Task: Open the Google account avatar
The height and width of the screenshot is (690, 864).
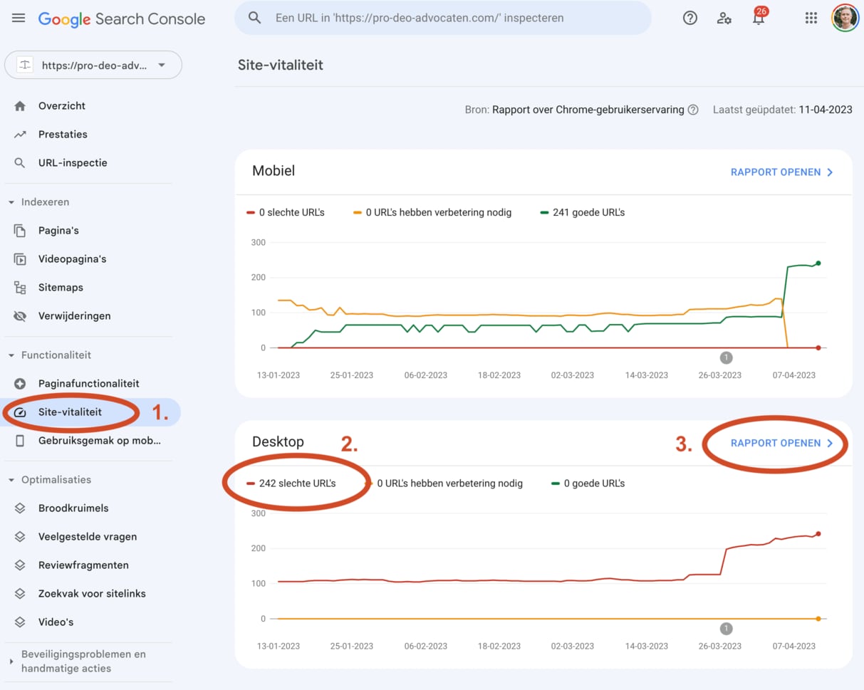Action: click(845, 18)
